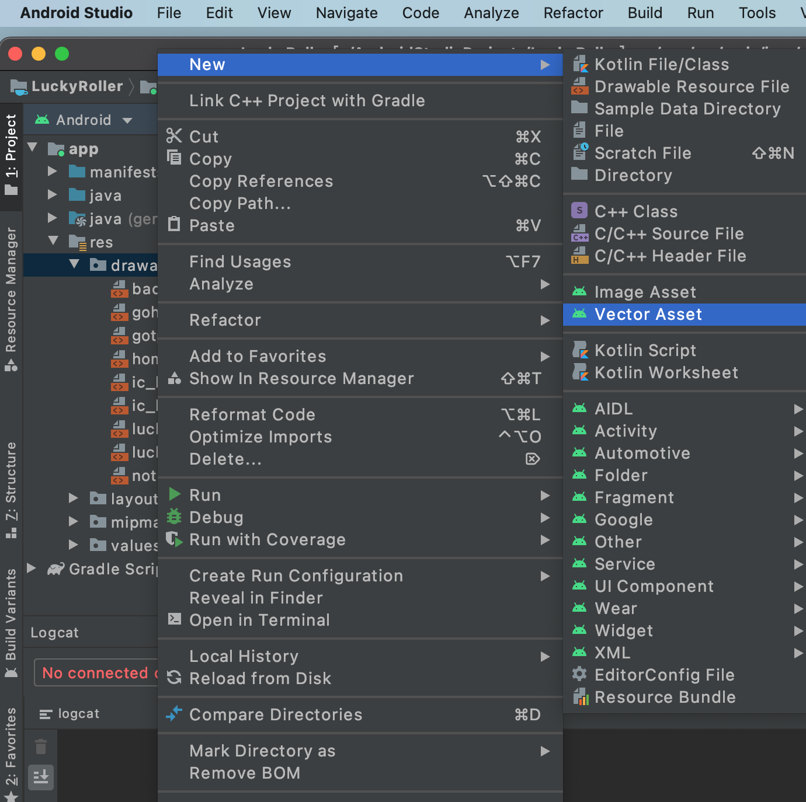Open the Structure side tab
The image size is (806, 802).
(x=11, y=490)
